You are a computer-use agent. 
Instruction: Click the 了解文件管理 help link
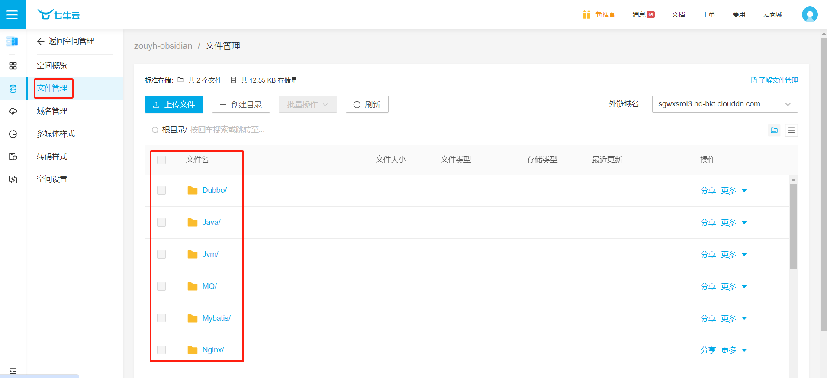[775, 80]
